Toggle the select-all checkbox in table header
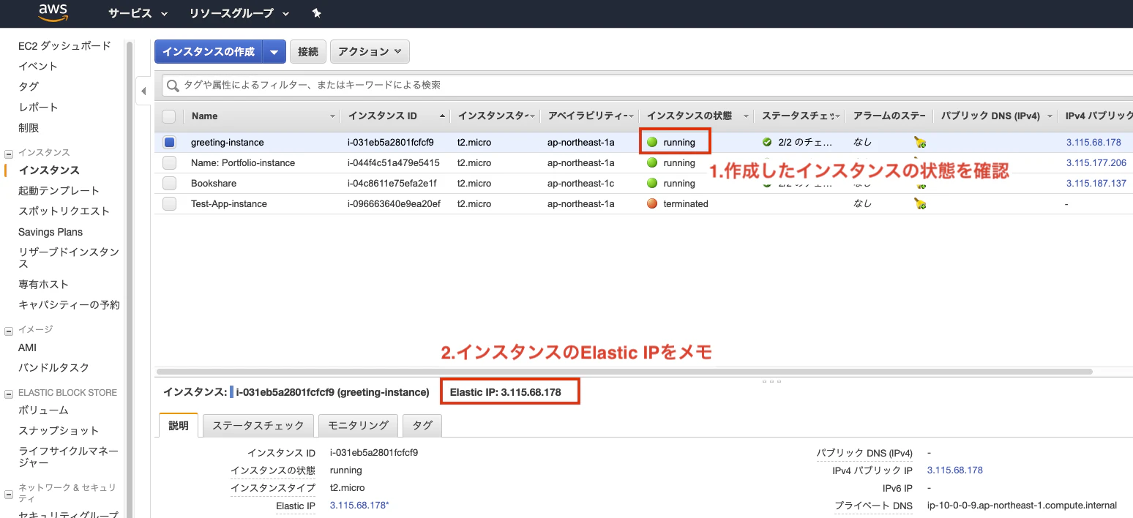Viewport: 1133px width, 518px height. coord(169,116)
